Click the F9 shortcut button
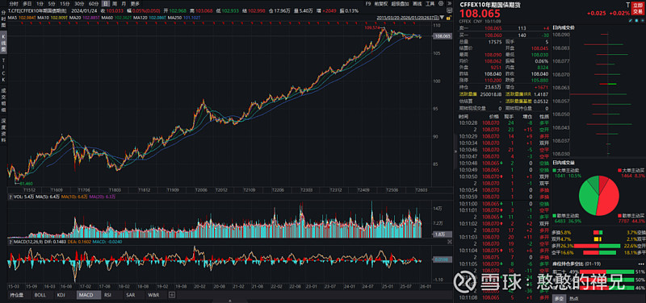This screenshot has height=303, width=646. point(368,3)
